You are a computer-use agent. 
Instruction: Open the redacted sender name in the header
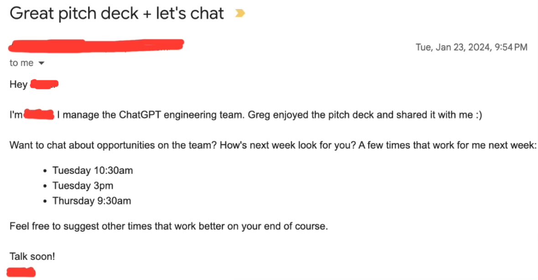point(96,46)
